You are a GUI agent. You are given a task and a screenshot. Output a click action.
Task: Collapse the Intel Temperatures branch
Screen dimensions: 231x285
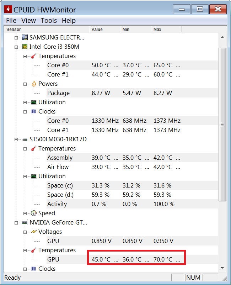click(x=25, y=56)
